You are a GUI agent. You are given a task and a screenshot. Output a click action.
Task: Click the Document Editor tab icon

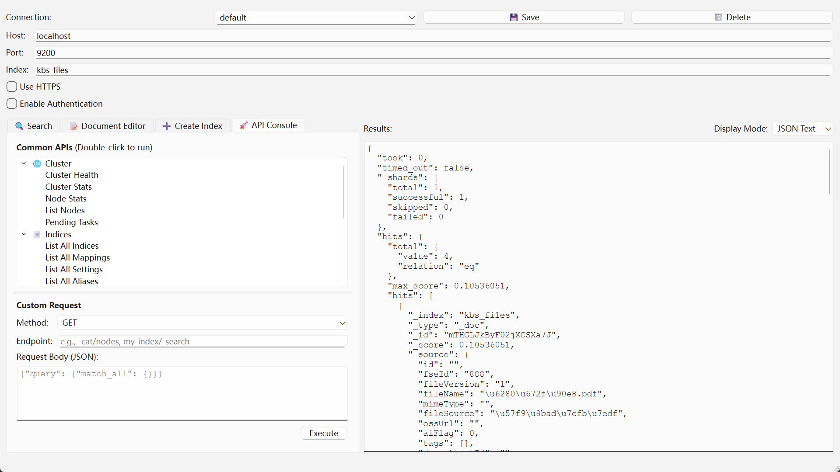click(74, 126)
